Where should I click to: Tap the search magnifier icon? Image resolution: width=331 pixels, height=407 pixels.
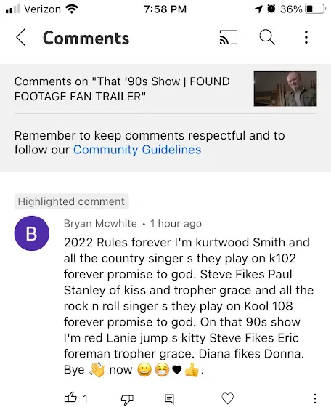(267, 37)
